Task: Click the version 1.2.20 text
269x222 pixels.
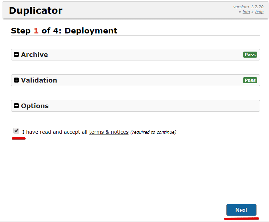Action: coord(248,7)
